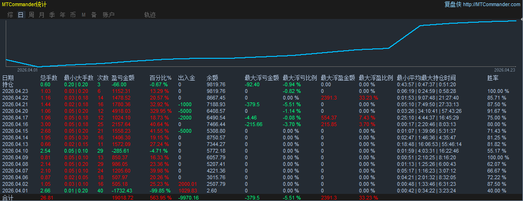
Task: Click total deposit value -9970.16
Action: 188,198
